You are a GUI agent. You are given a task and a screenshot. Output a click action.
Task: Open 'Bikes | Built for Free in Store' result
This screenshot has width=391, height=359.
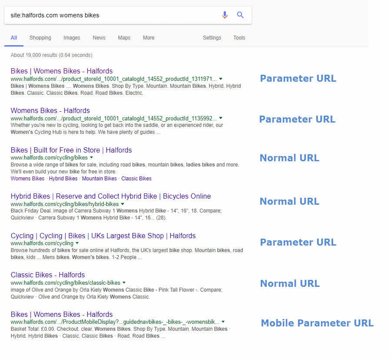(71, 150)
